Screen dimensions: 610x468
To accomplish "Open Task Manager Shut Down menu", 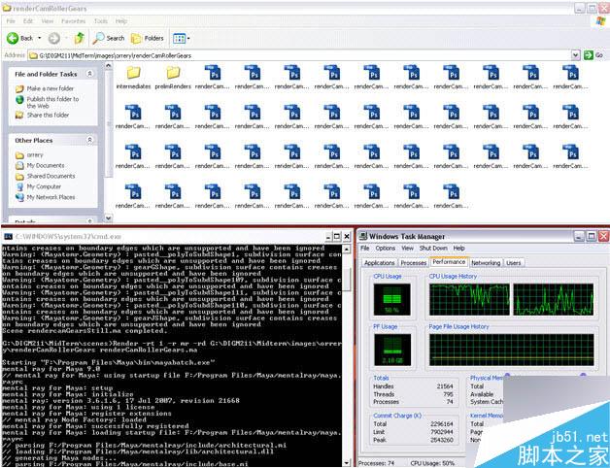I will pos(433,249).
